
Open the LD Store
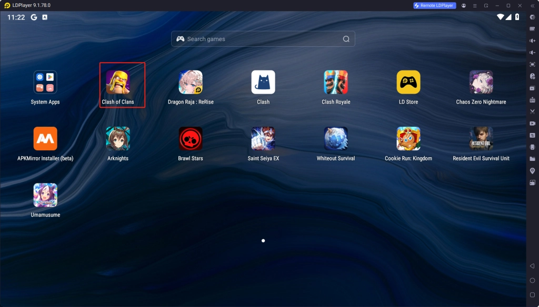coord(409,83)
